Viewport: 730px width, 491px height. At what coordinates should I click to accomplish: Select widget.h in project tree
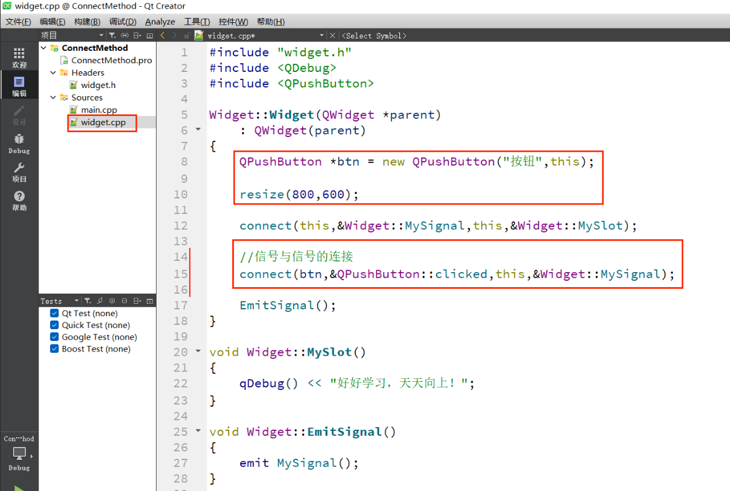point(98,85)
